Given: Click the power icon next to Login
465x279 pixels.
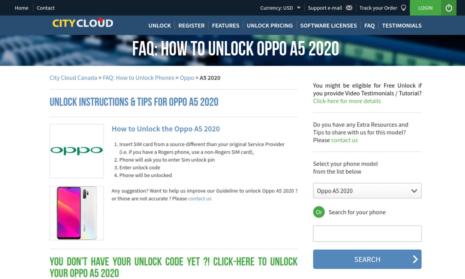Looking at the screenshot, I should [x=449, y=8].
